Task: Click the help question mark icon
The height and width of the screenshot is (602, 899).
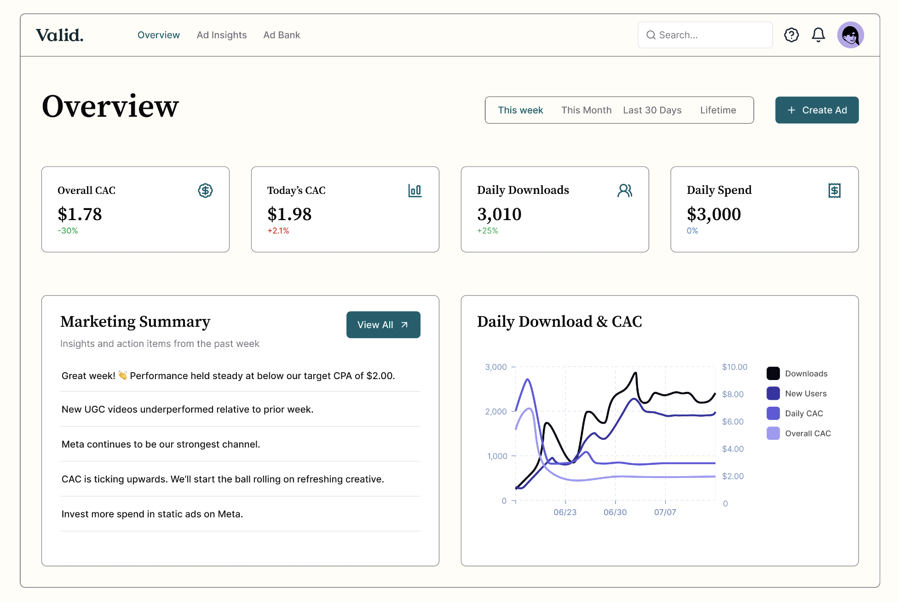Action: point(791,35)
